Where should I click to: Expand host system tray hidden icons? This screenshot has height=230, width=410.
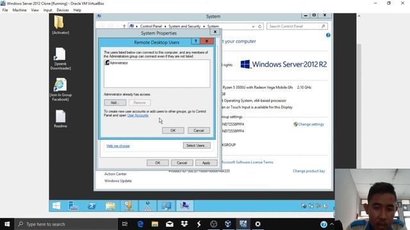(332, 224)
